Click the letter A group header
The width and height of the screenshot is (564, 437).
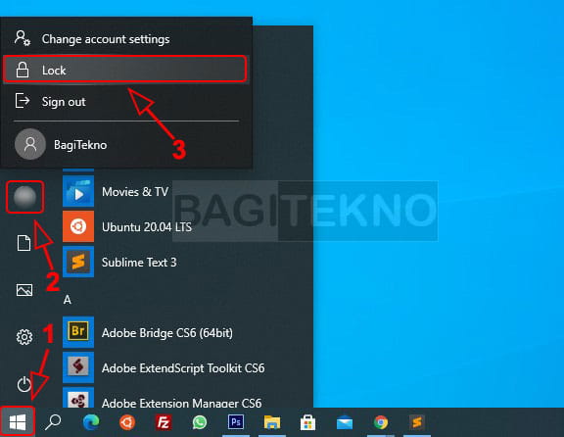pyautogui.click(x=68, y=300)
